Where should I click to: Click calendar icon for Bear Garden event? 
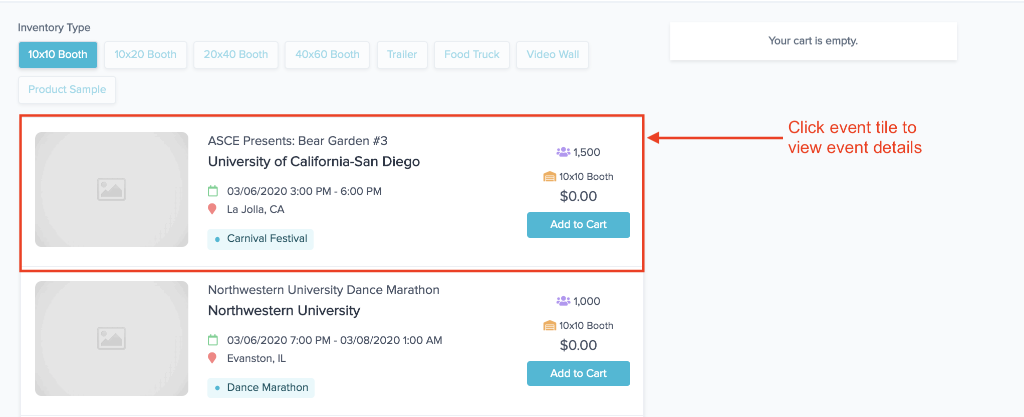[x=213, y=191]
